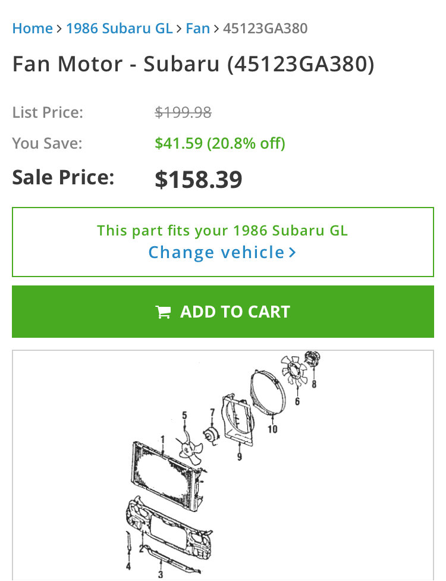Go to the Fan breadcrumb category
The image size is (446, 581).
[x=197, y=28]
